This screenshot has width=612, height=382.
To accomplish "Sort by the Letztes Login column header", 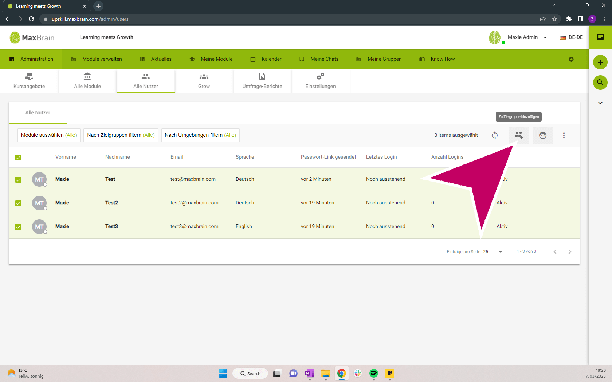I will tap(381, 157).
